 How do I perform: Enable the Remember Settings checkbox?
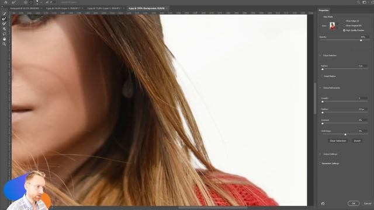[321, 163]
